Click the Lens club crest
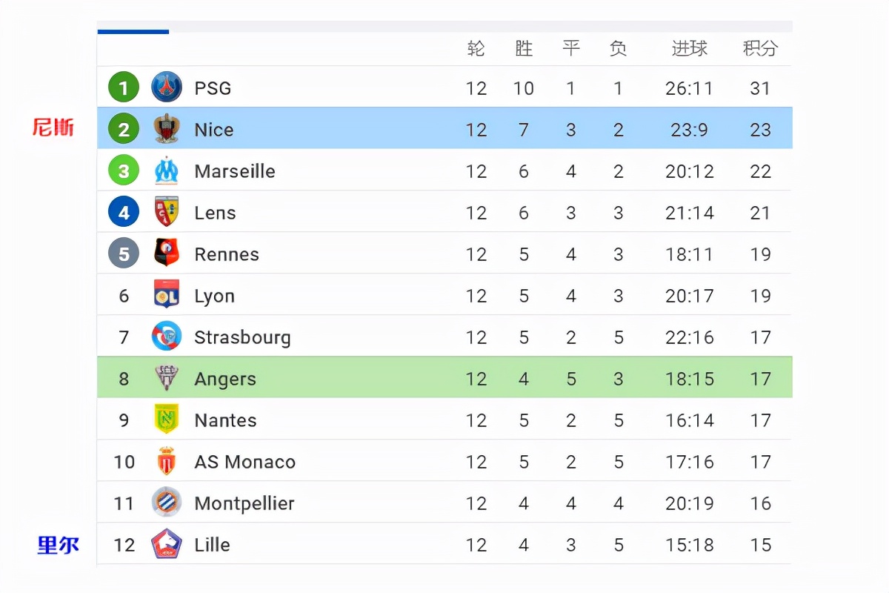 167,212
